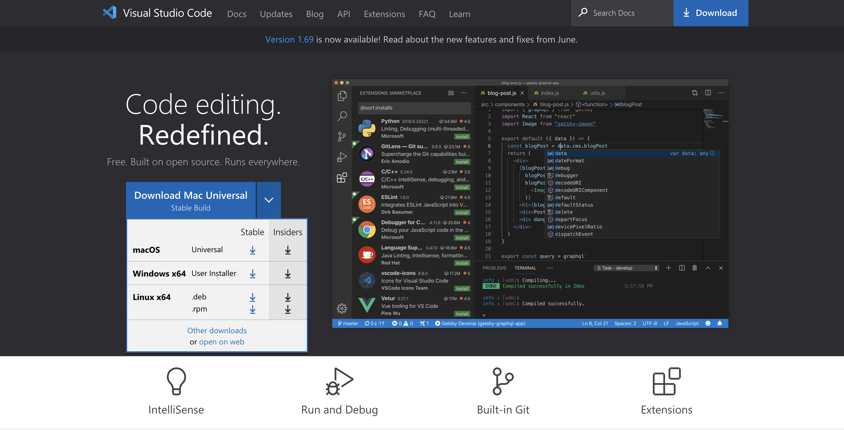
Task: Click the filter list icon in Extensions header
Action: [451, 93]
